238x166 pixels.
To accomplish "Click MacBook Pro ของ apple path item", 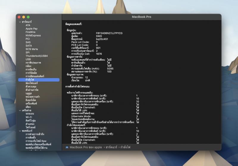I will pos(86,147).
